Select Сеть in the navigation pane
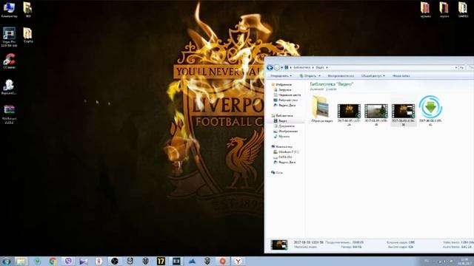 point(277,172)
